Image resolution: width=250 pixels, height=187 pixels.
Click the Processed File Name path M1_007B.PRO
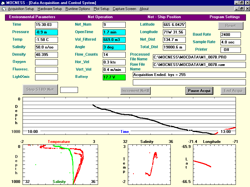pos(199,57)
